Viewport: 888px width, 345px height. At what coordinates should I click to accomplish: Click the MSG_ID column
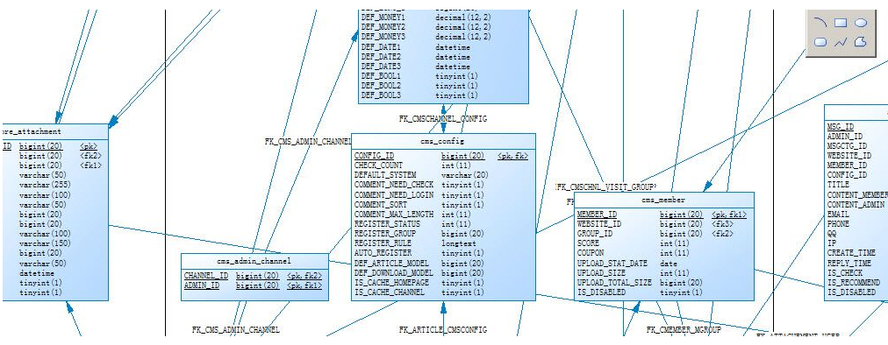[841, 127]
